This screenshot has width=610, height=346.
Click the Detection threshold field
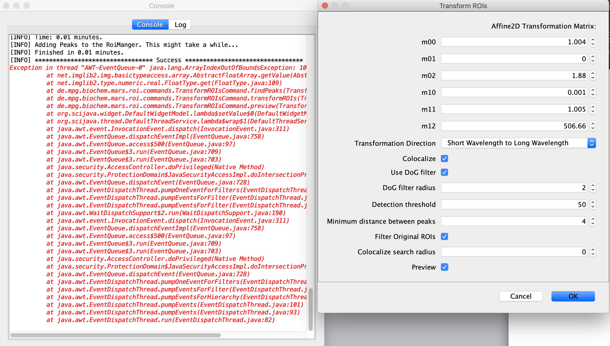(x=514, y=204)
